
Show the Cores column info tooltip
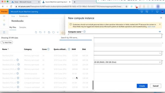tap(48, 49)
